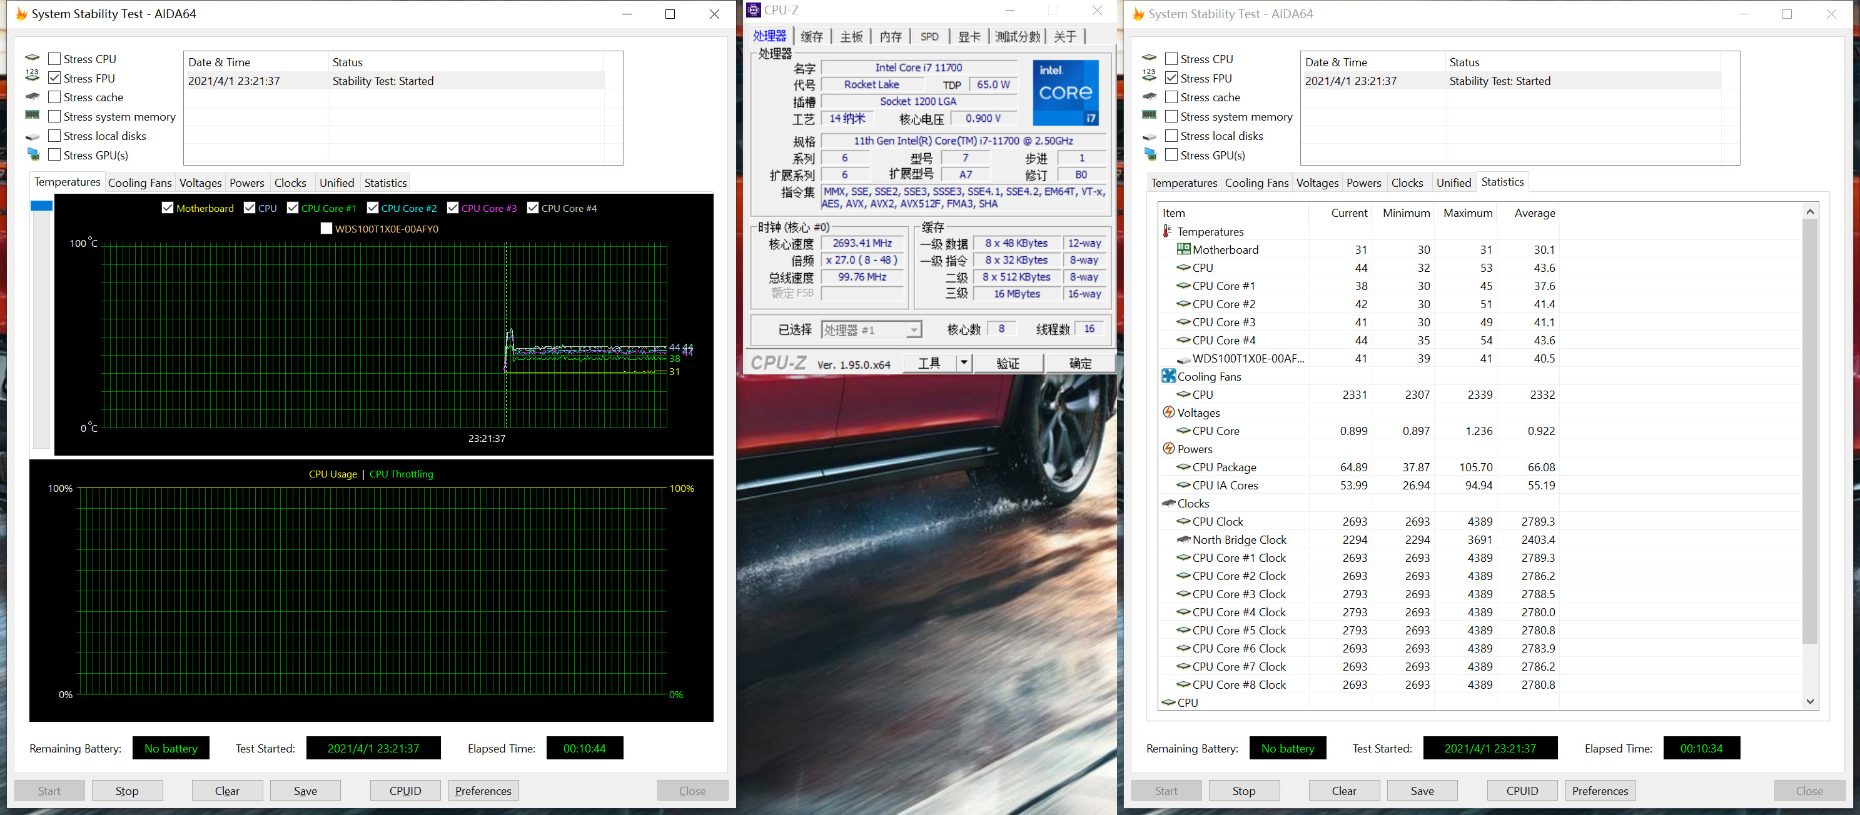Click the CPU-Z title bar app icon

[753, 10]
